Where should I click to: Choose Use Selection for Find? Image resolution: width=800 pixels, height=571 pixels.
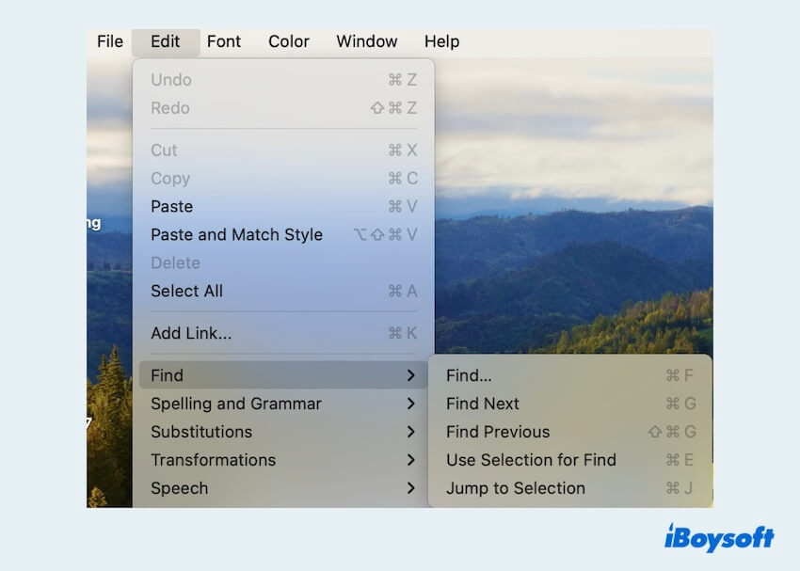[532, 460]
